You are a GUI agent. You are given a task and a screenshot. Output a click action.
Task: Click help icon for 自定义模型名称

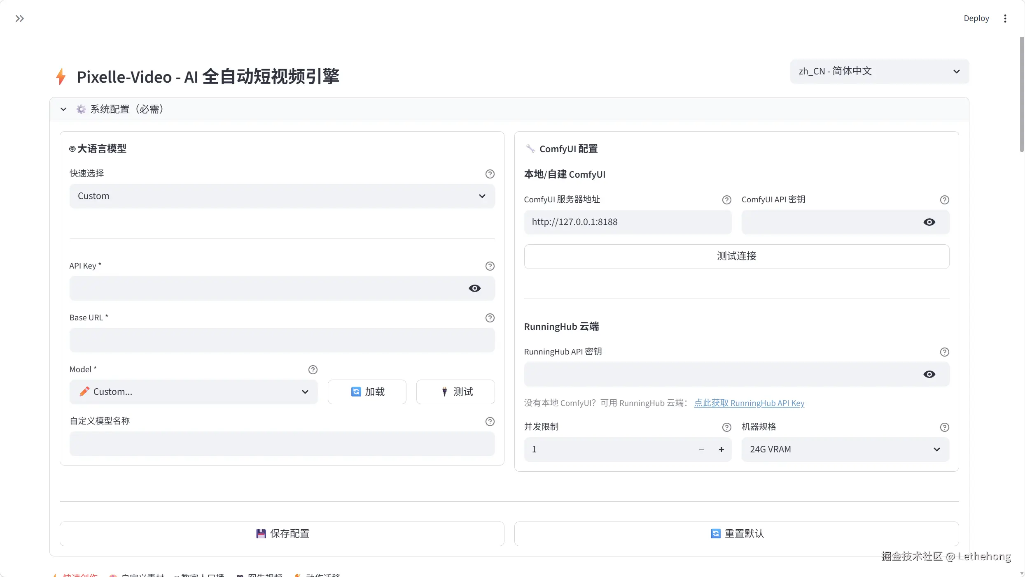tap(490, 422)
